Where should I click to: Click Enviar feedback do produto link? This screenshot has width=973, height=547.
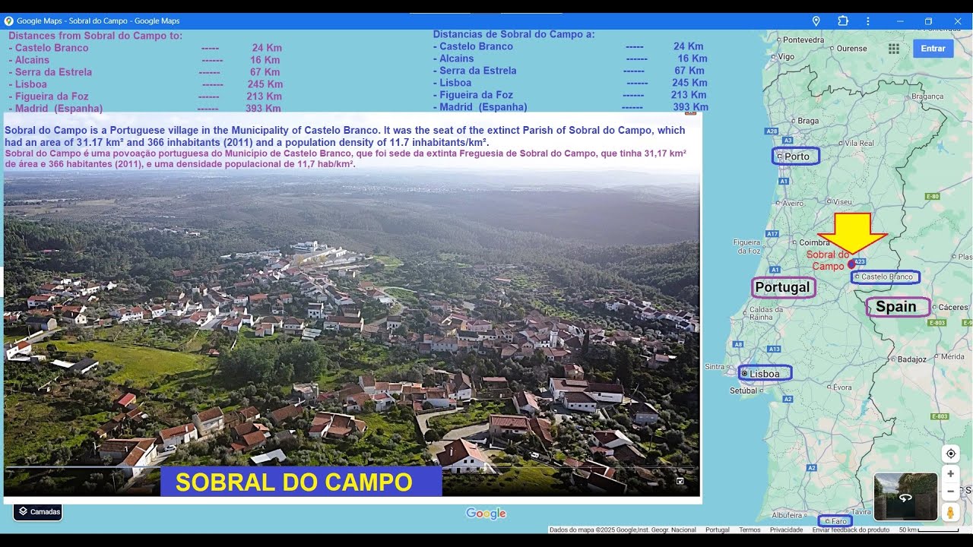(x=851, y=530)
